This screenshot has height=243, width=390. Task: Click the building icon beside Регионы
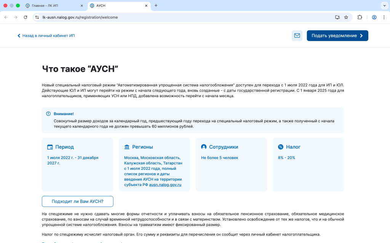(127, 147)
